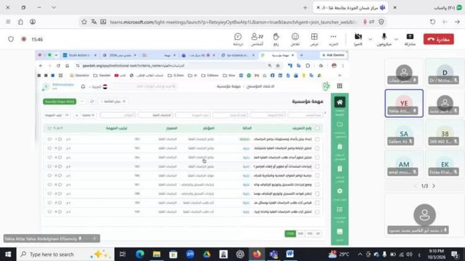465x261 pixels.
Task: Open the Gawdah bookmarks folder
Action: pyautogui.click(x=102, y=75)
